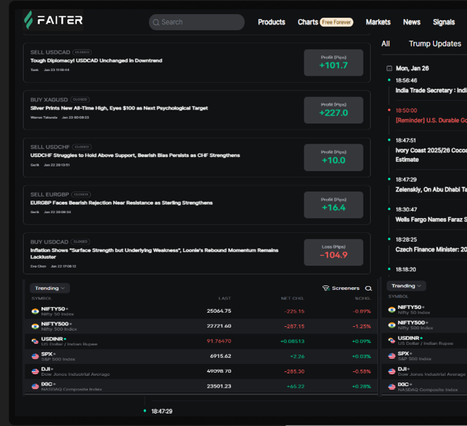This screenshot has width=467, height=426.
Task: Click the India flag icon beside NIFTY500
Action: click(35, 326)
